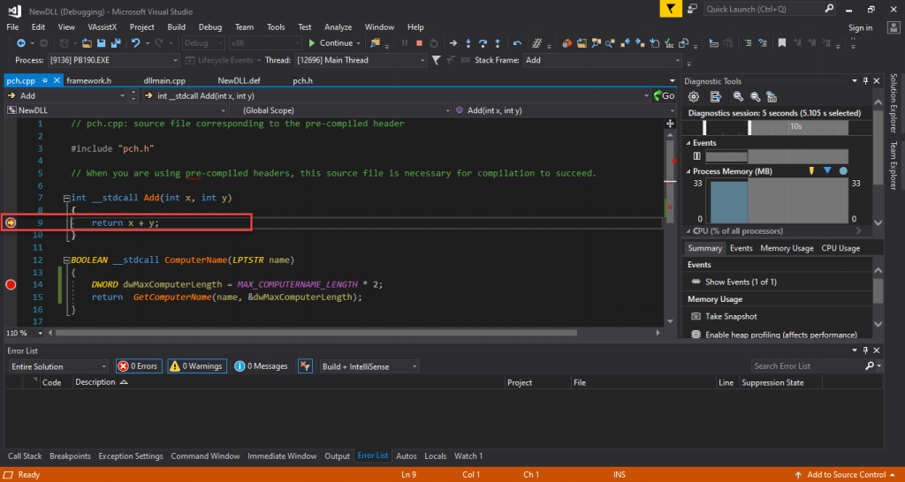
Task: Toggle the 0 Warnings filter
Action: (x=197, y=365)
